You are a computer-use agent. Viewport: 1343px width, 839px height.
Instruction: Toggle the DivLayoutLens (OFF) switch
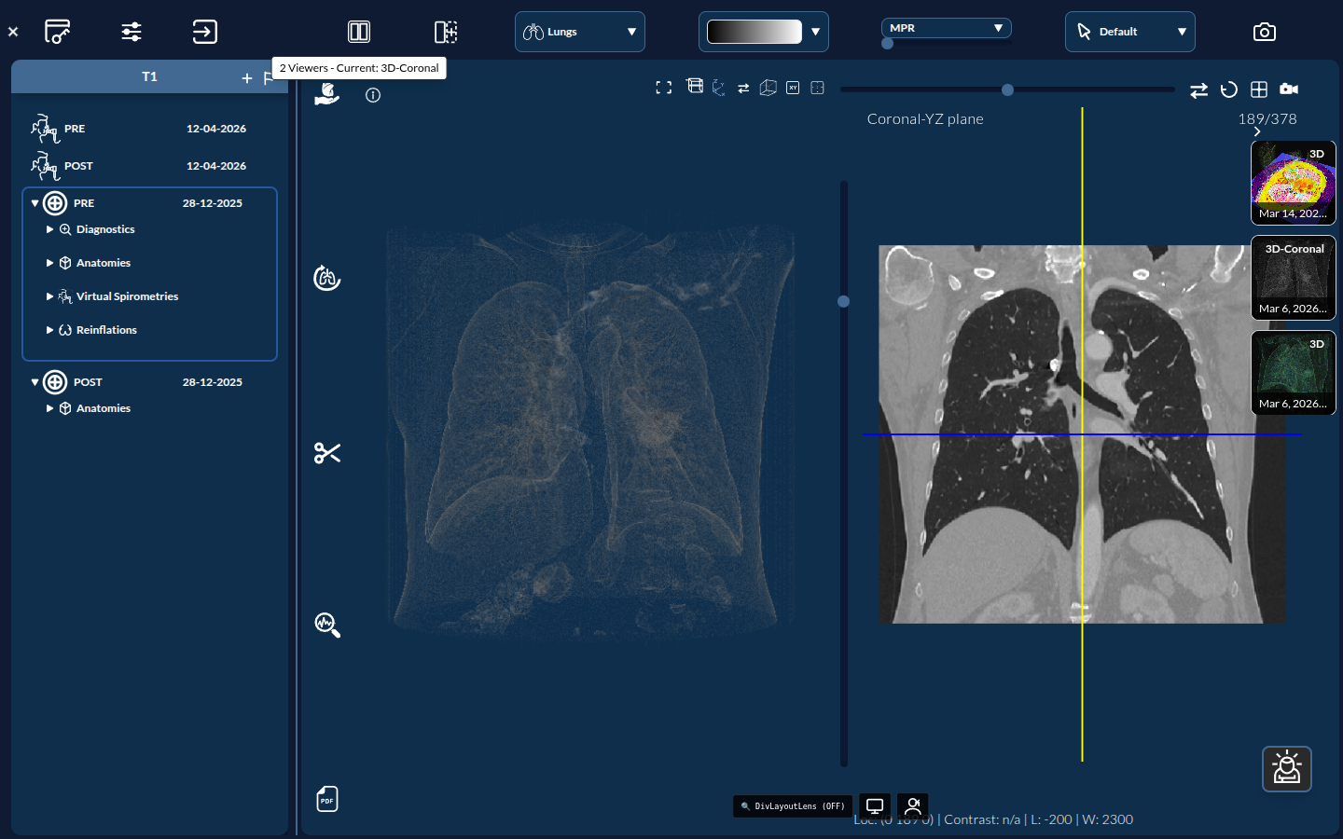tap(793, 805)
